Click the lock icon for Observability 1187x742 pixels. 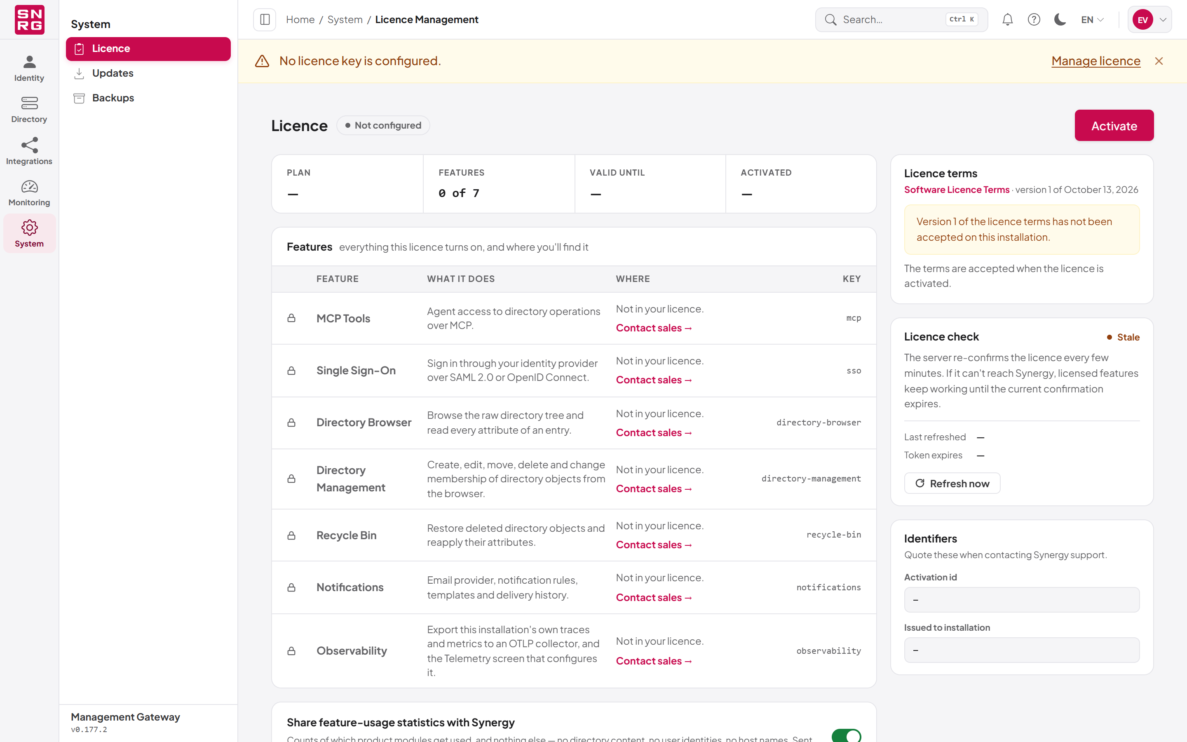pyautogui.click(x=291, y=651)
